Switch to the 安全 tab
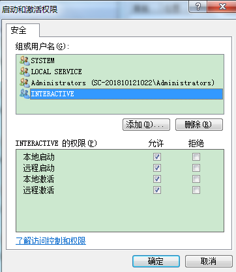Viewport: 236px width, 272px height. (19, 30)
